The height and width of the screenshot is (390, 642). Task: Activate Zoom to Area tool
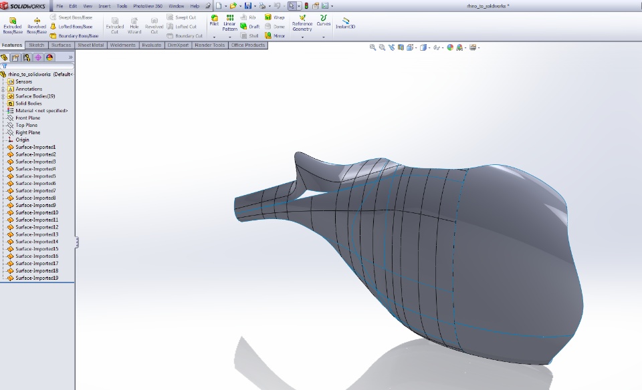pyautogui.click(x=382, y=47)
